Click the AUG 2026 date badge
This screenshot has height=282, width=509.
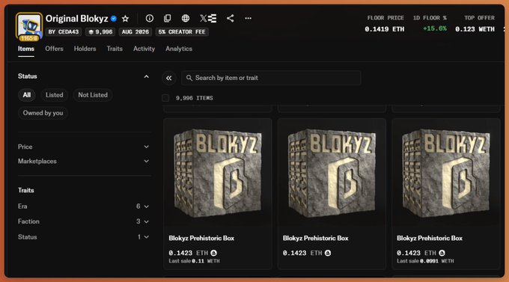[x=135, y=32]
